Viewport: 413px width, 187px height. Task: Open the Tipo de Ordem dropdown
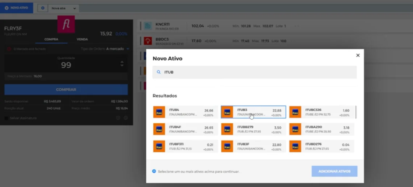pos(128,49)
